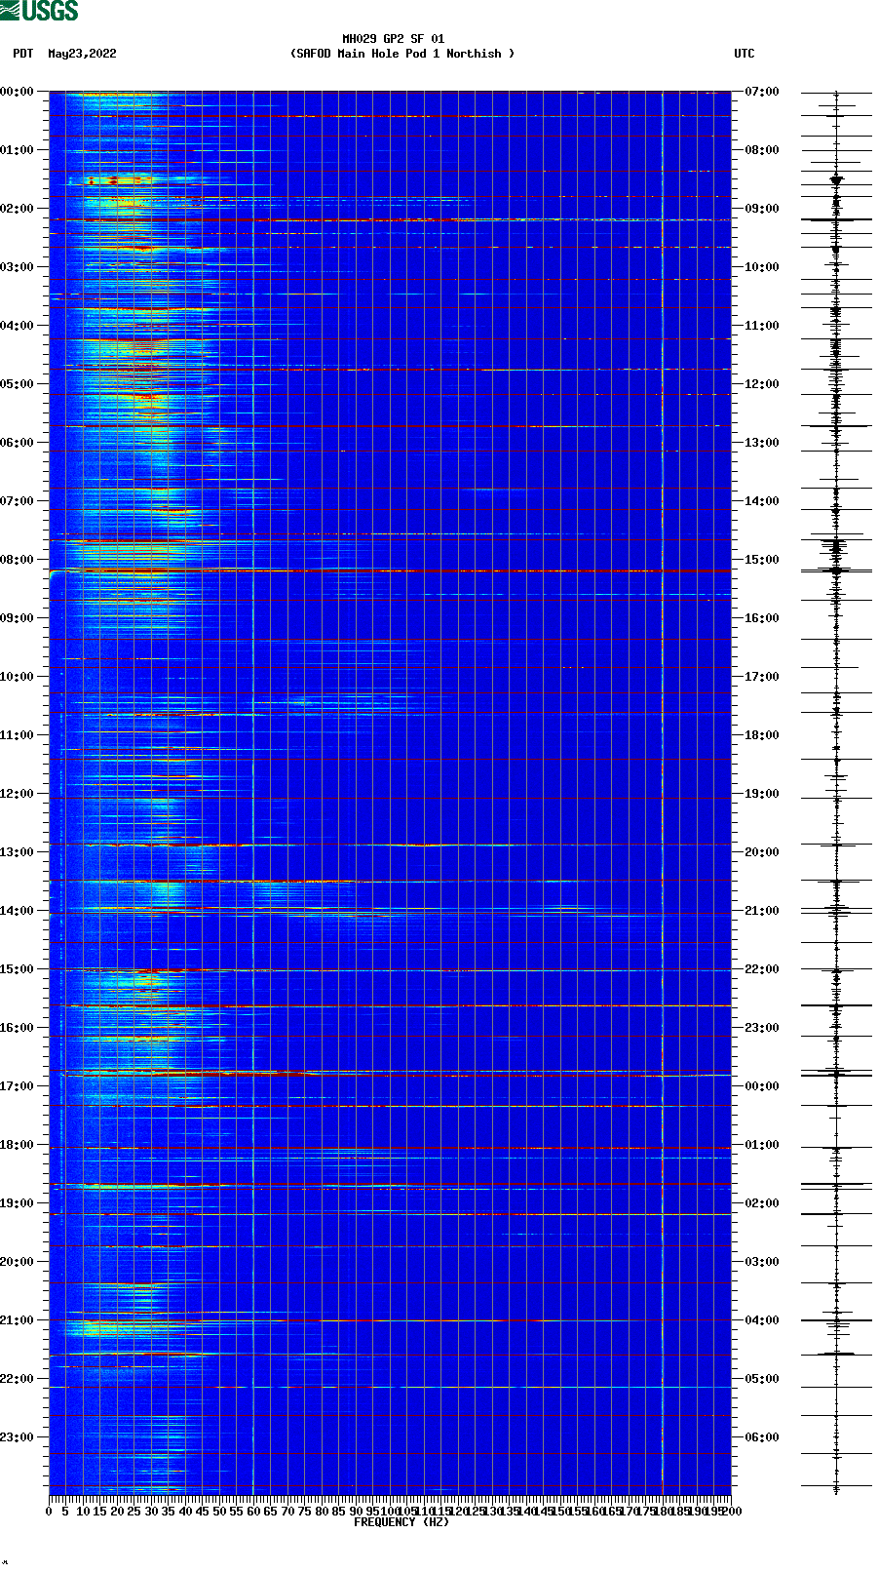Click the 15:00 label on PDT axis

[x=18, y=969]
